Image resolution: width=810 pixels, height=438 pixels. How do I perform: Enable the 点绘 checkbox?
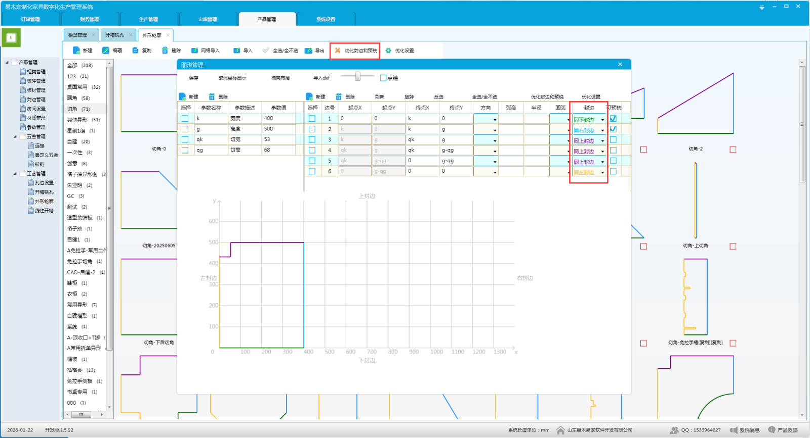click(383, 78)
